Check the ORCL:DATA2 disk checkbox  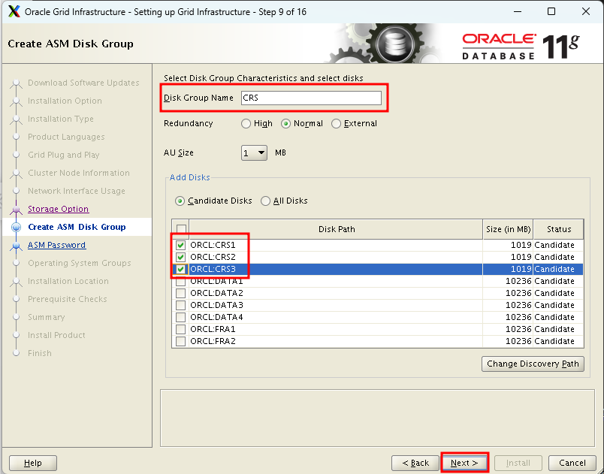click(180, 293)
